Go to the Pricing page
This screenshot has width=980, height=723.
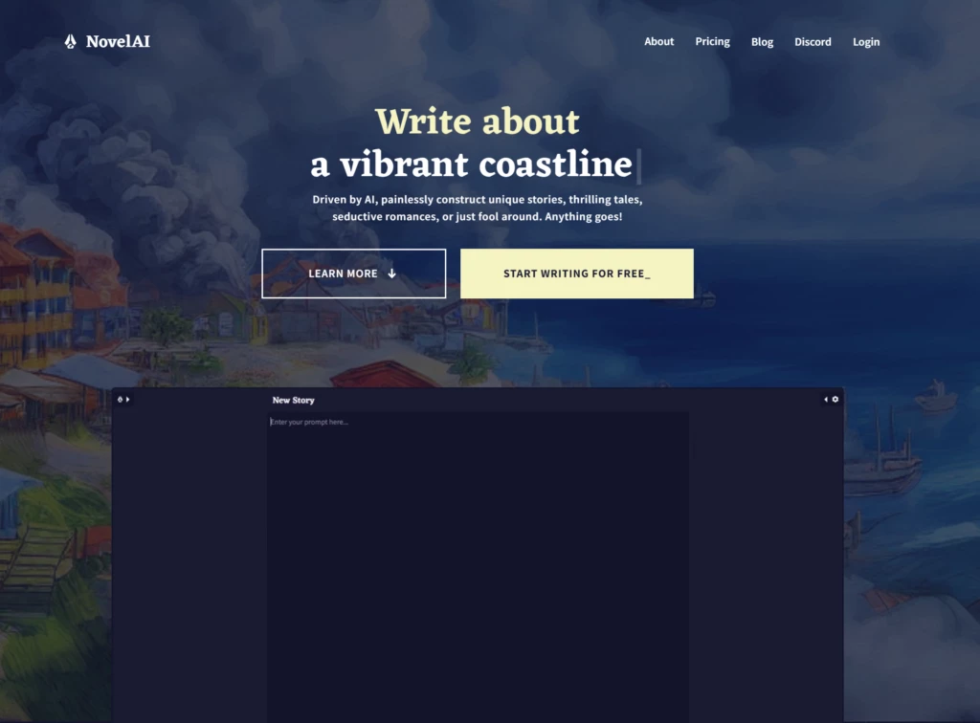(x=712, y=42)
